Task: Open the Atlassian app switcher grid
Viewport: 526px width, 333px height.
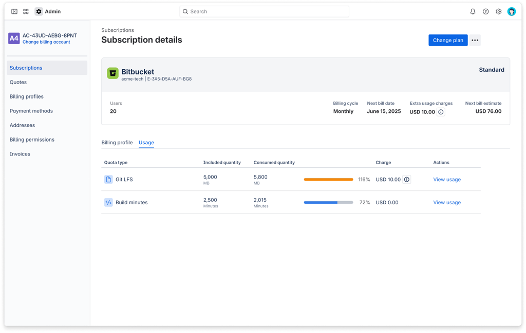Action: point(25,11)
